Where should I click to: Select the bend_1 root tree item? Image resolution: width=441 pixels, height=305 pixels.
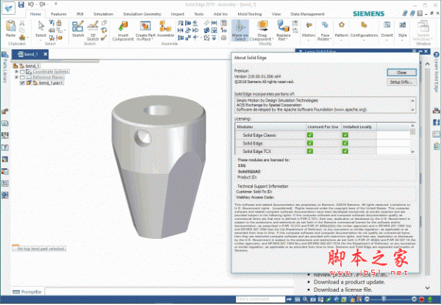click(x=32, y=66)
